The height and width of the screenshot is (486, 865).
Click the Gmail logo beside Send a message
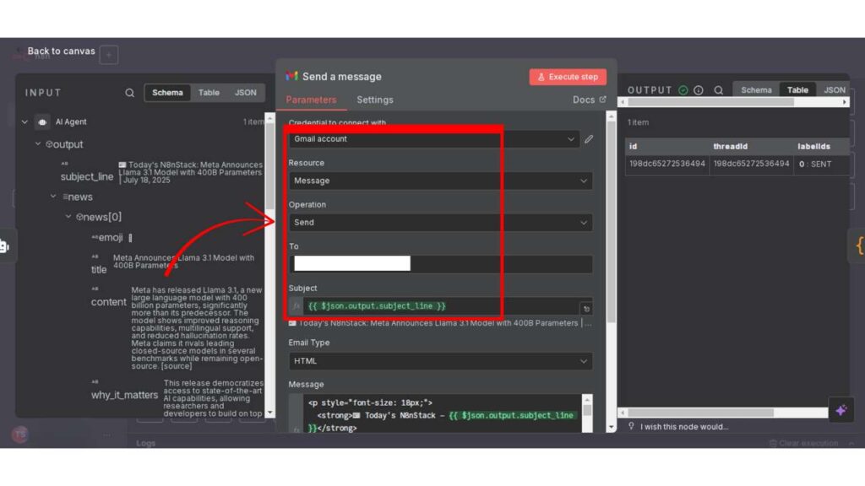pos(292,77)
